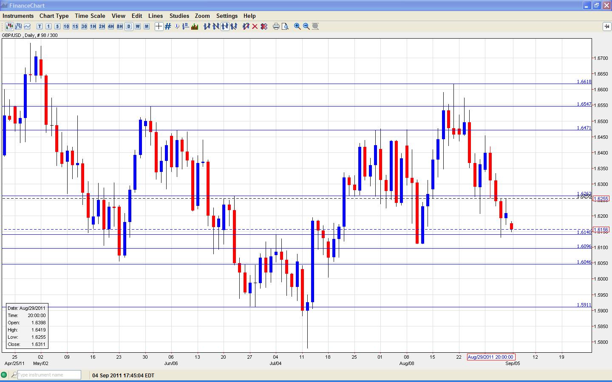Open the Chart Type menu
This screenshot has width=612, height=382.
(x=54, y=16)
